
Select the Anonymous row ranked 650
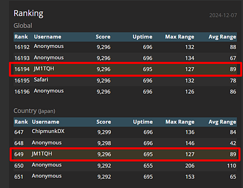125,165
